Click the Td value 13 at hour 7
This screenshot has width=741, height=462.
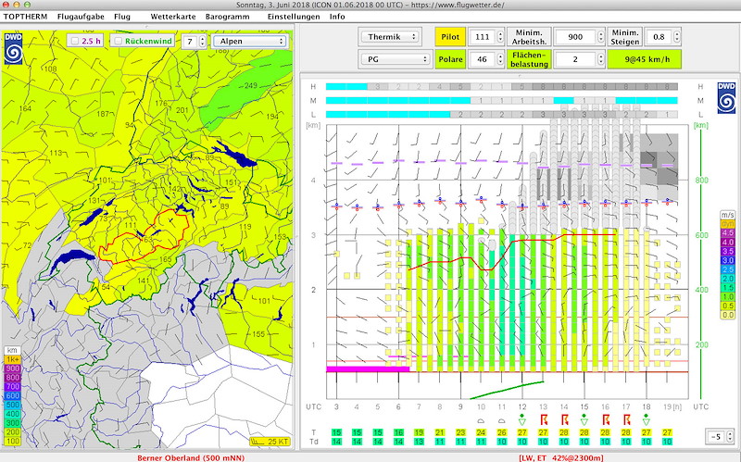click(420, 442)
